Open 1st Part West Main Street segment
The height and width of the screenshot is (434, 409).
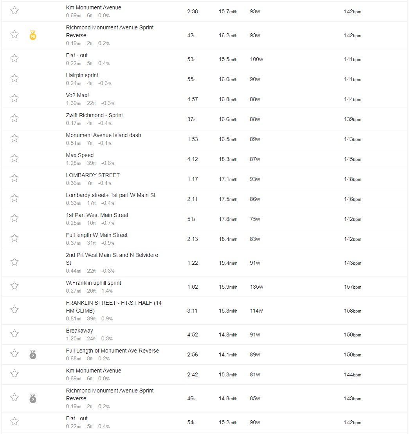click(x=97, y=215)
